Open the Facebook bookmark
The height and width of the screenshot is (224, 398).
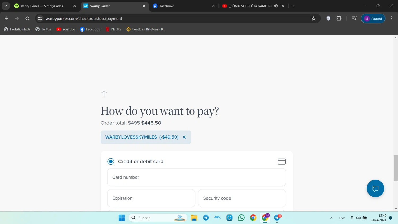pos(90,29)
